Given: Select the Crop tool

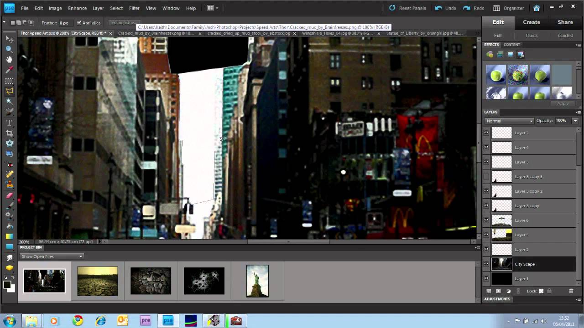Looking at the screenshot, I should click(x=9, y=133).
